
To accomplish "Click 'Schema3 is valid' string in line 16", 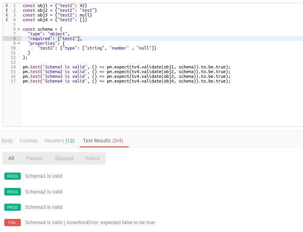I will 65,76.
